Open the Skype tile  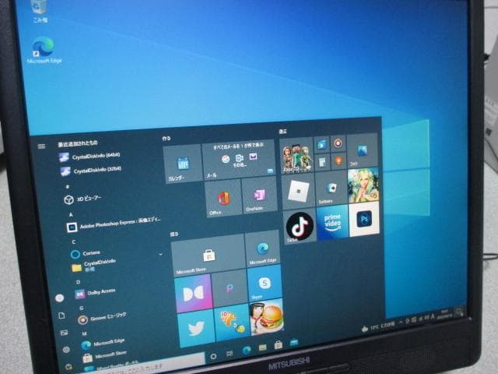pyautogui.click(x=265, y=283)
